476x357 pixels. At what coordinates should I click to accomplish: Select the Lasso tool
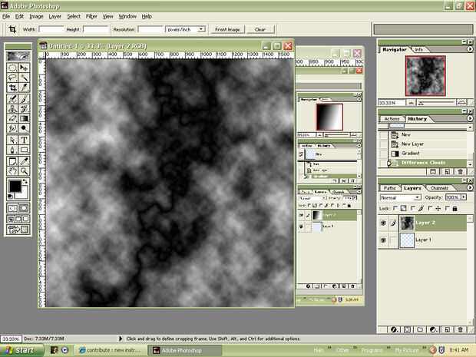[x=13, y=78]
